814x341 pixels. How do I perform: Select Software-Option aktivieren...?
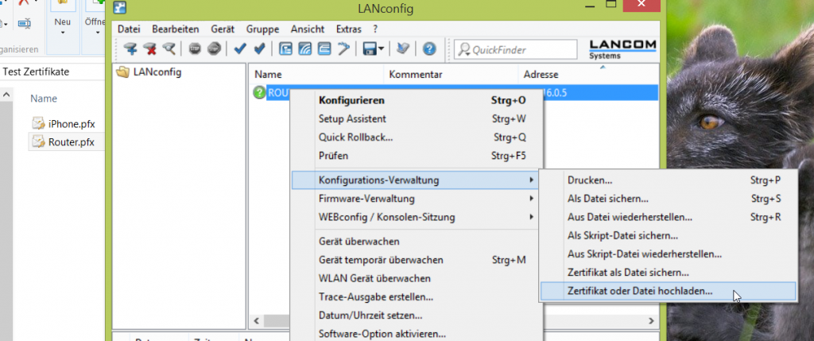[417, 334]
